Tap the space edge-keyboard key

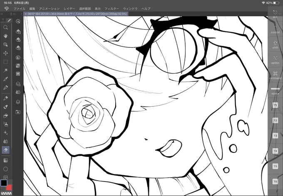point(275,91)
